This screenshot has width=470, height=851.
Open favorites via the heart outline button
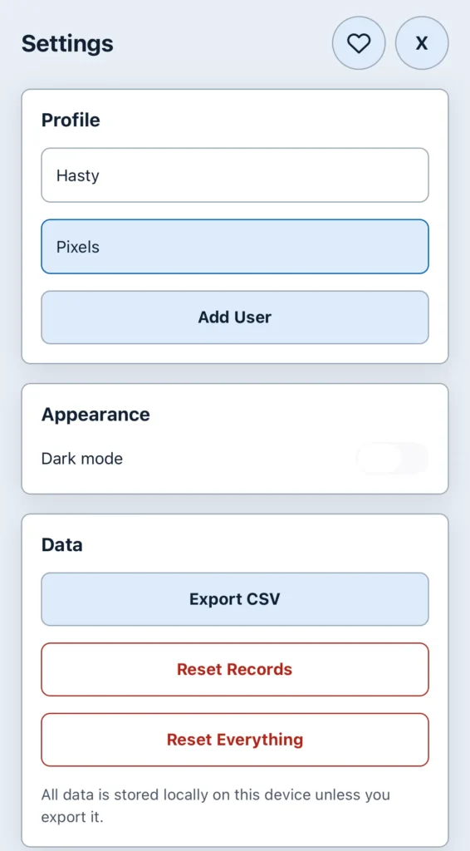tap(359, 43)
